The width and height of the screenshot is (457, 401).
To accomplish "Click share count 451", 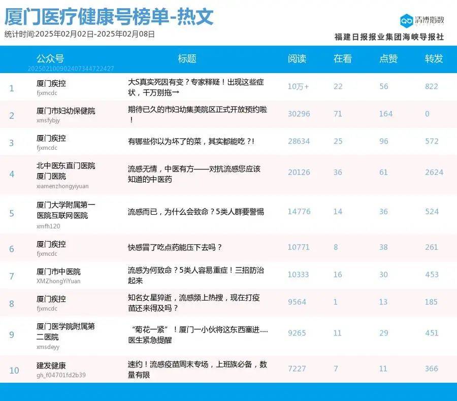I will click(432, 333).
